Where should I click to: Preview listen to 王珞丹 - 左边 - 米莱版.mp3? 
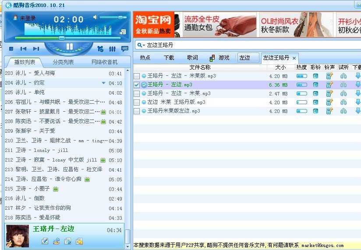(343, 76)
